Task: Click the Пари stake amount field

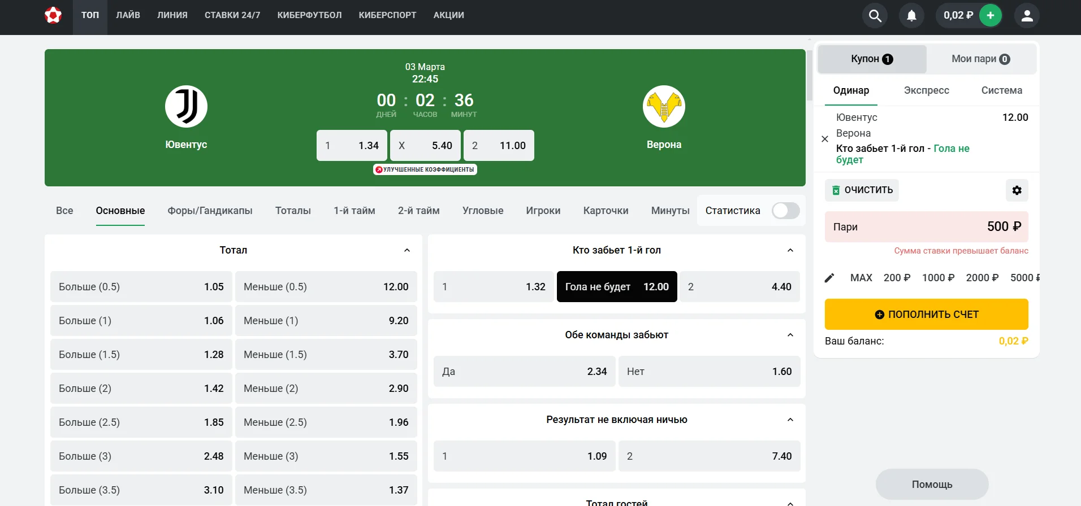Action: pyautogui.click(x=926, y=227)
